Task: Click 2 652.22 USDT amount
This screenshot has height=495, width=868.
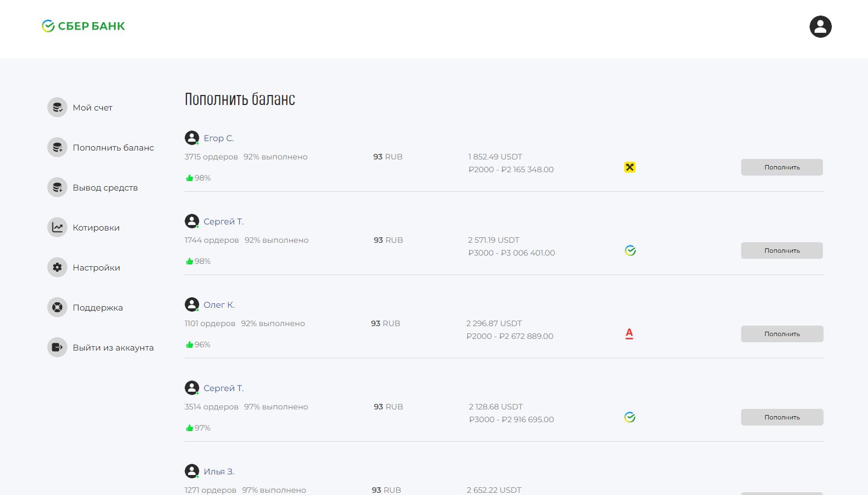Action: coord(494,490)
